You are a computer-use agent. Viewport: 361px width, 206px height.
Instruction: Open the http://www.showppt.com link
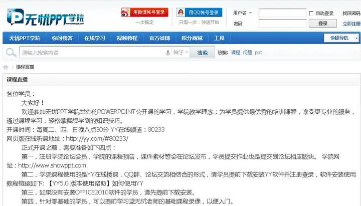[52, 165]
